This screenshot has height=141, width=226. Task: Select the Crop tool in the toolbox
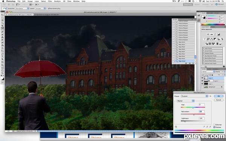click(x=3, y=26)
